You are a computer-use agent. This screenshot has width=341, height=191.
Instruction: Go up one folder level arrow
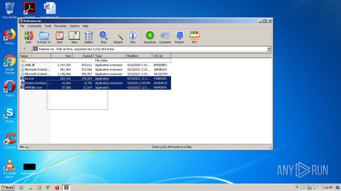point(25,49)
